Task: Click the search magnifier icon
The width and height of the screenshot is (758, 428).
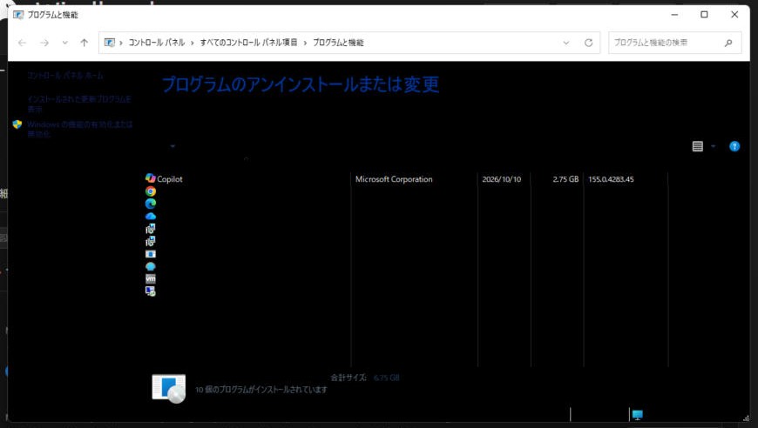Action: [x=728, y=43]
